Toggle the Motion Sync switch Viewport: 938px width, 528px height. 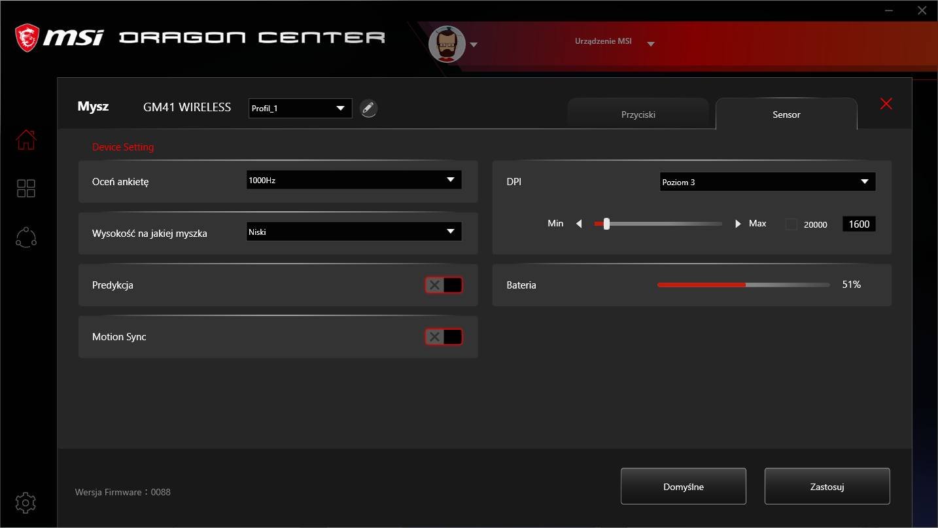coord(444,337)
